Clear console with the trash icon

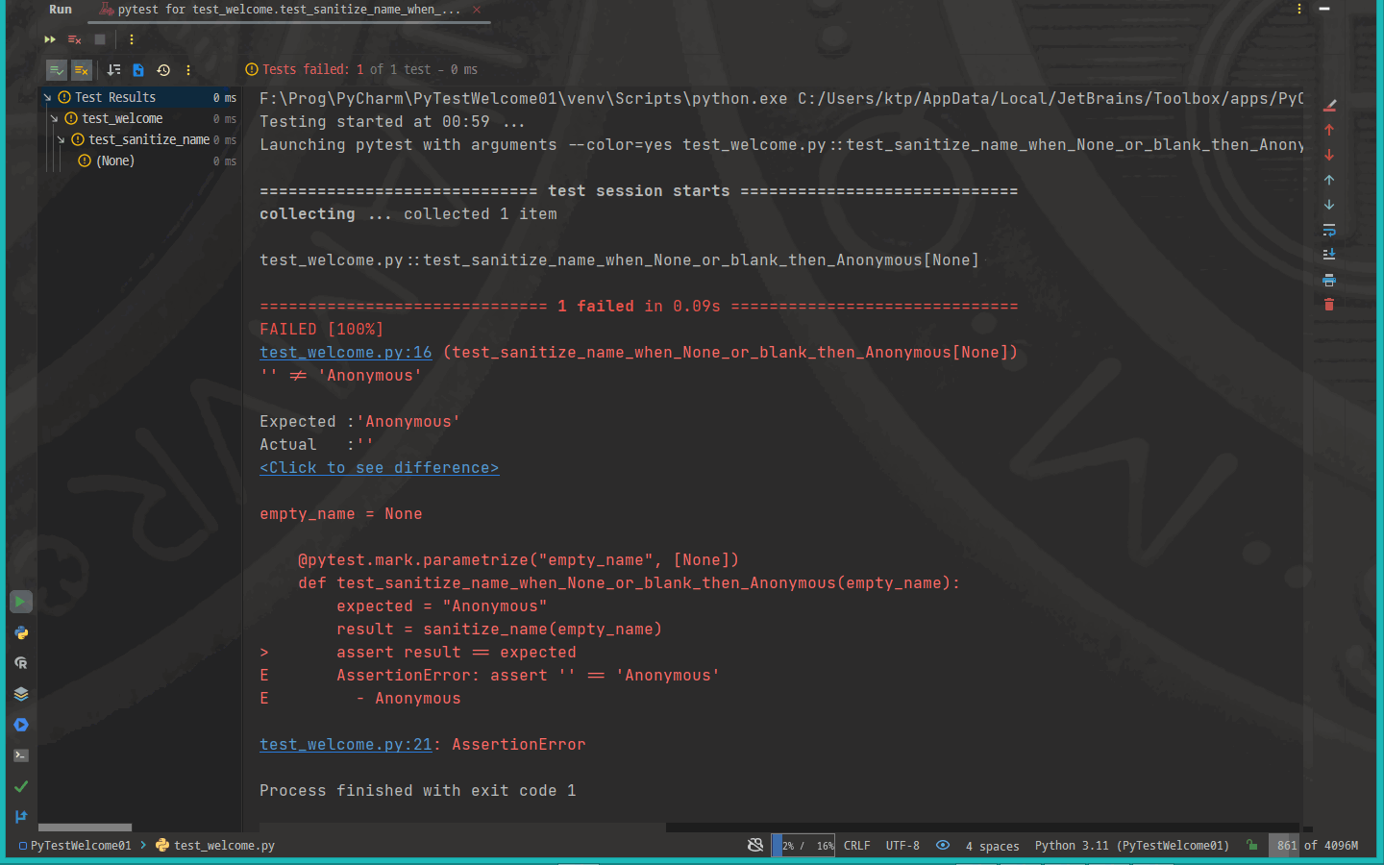1329,305
